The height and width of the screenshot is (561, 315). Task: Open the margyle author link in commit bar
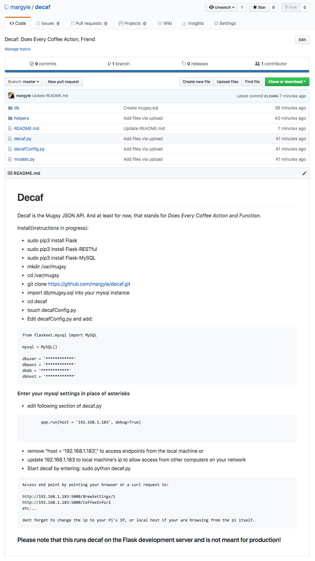24,96
